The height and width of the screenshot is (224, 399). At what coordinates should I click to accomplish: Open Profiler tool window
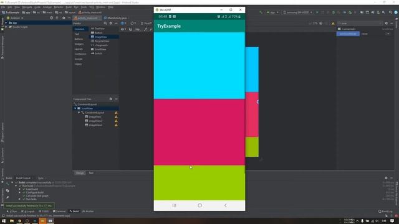click(x=88, y=212)
